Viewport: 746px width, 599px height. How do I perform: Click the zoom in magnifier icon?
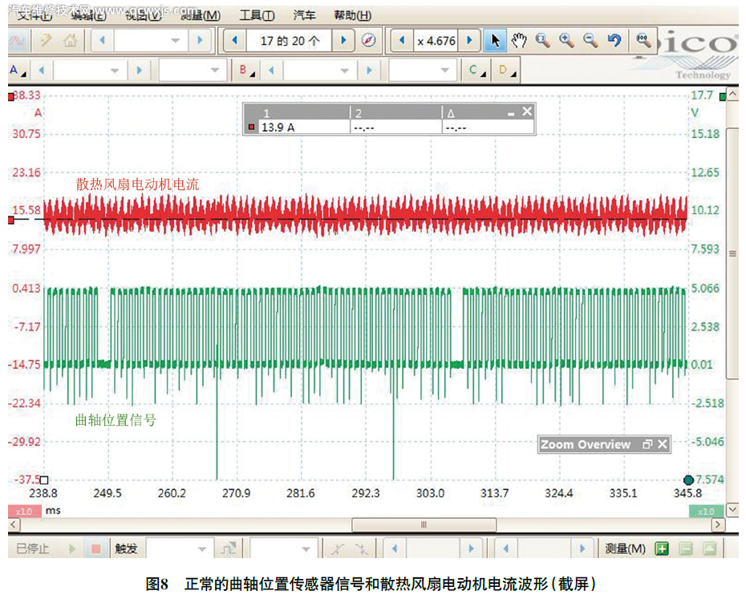(x=566, y=40)
